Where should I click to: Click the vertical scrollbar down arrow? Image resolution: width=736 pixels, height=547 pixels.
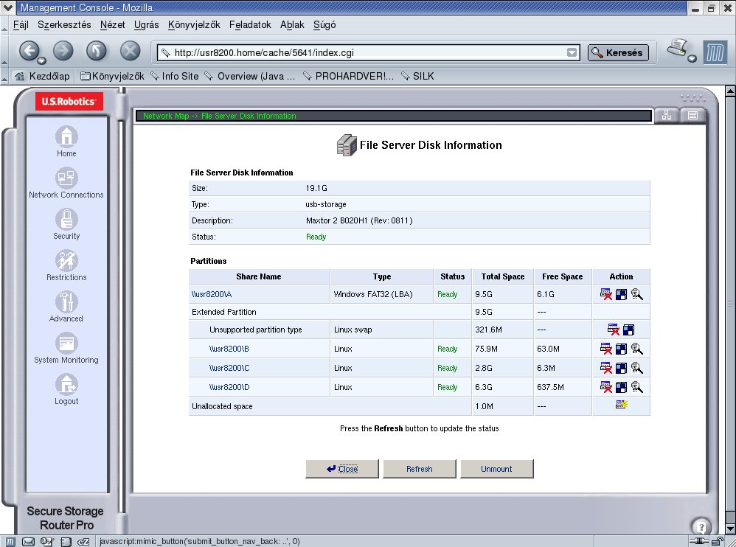point(730,529)
